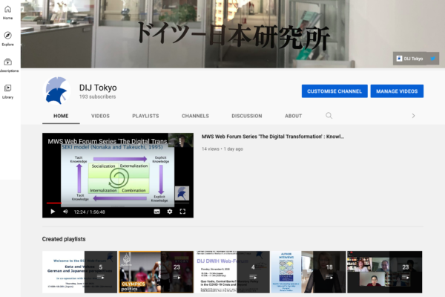
Task: Seek on the video progress bar
Action: coord(118,203)
